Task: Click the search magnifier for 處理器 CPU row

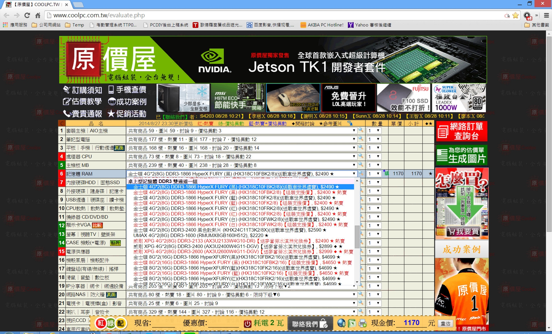Action: click(x=361, y=156)
